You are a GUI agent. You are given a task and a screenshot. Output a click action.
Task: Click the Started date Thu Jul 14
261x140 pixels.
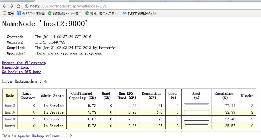(x=63, y=37)
